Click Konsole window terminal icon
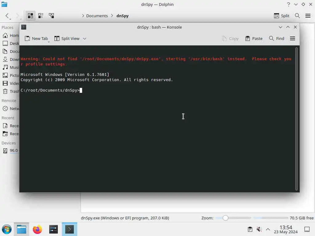The width and height of the screenshot is (315, 236). point(24,27)
